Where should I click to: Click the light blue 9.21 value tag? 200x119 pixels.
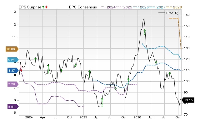tap(13, 60)
